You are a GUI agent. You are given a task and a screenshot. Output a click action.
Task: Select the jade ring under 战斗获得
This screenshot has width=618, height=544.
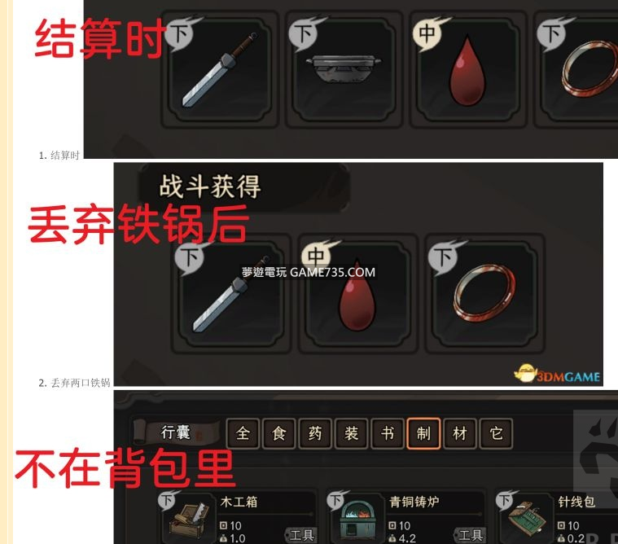pos(484,293)
